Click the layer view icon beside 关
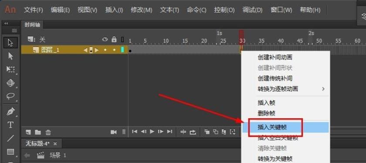 point(31,40)
